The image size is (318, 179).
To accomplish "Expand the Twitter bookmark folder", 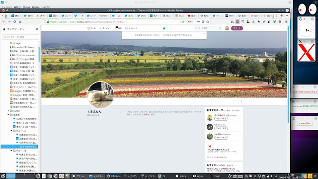I will (x=8, y=111).
